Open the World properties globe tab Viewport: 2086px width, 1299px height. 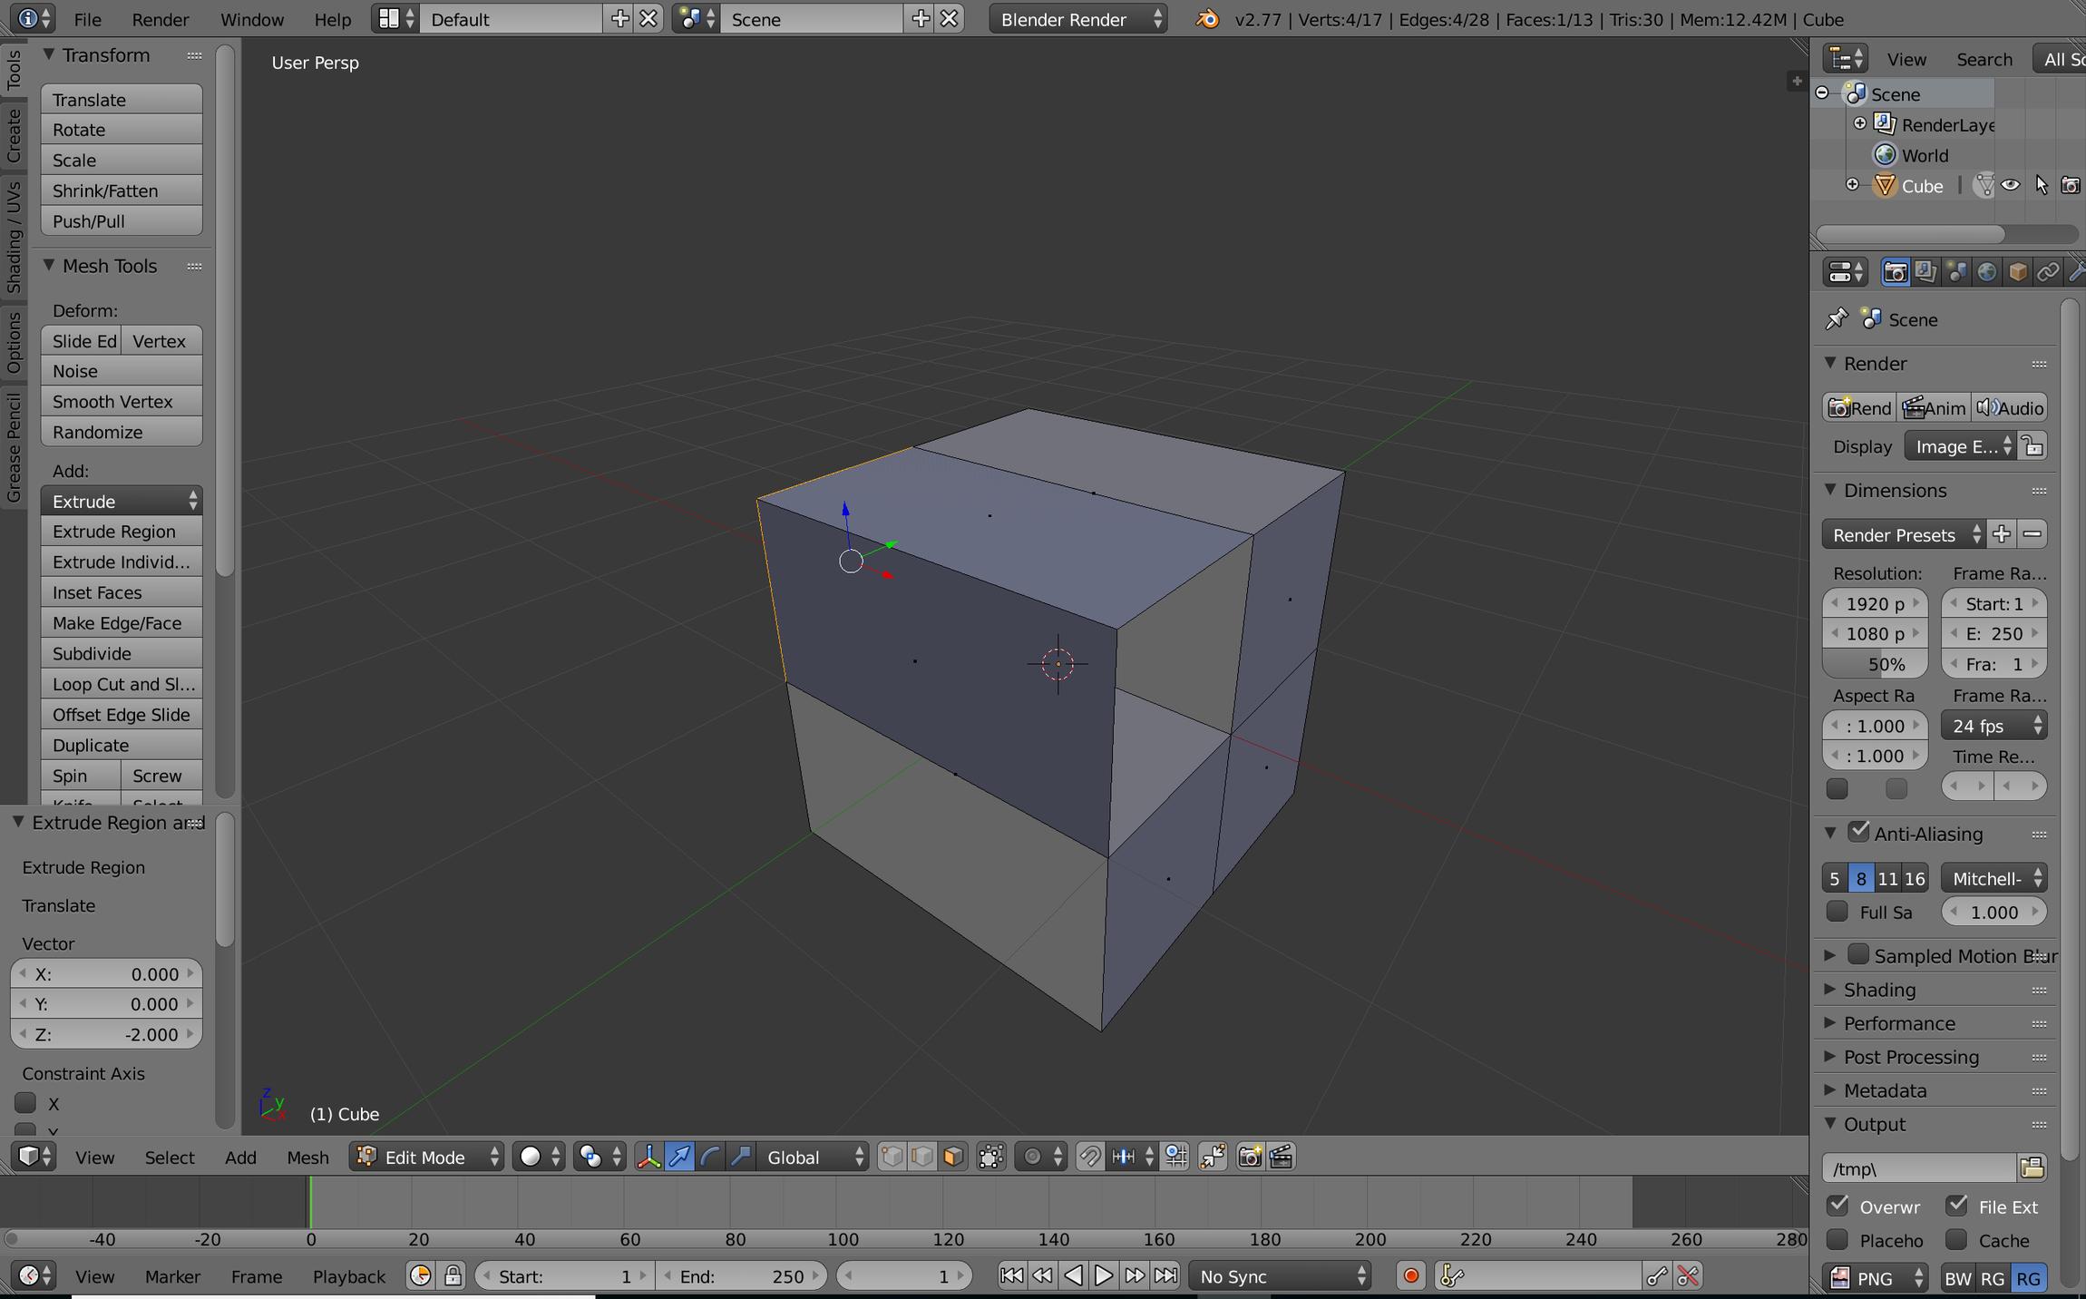coord(1986,272)
